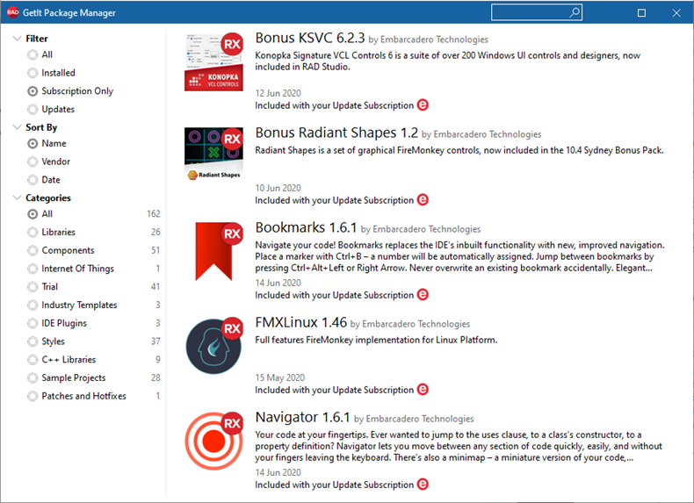Open Bookmarks 1.6.1 title
694x503 pixels.
[306, 227]
